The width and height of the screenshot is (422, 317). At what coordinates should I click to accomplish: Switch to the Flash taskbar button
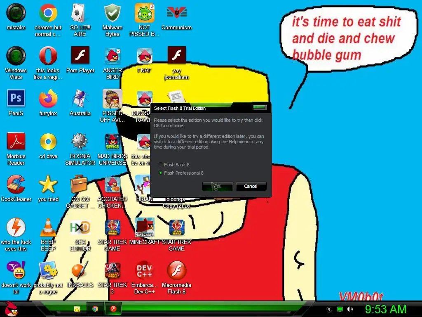pyautogui.click(x=113, y=309)
